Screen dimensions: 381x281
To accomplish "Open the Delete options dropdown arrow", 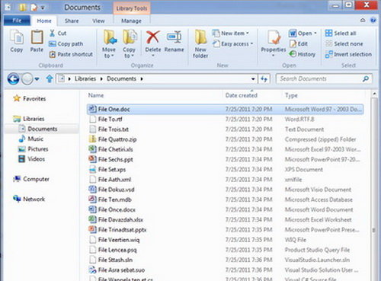I will pos(153,56).
